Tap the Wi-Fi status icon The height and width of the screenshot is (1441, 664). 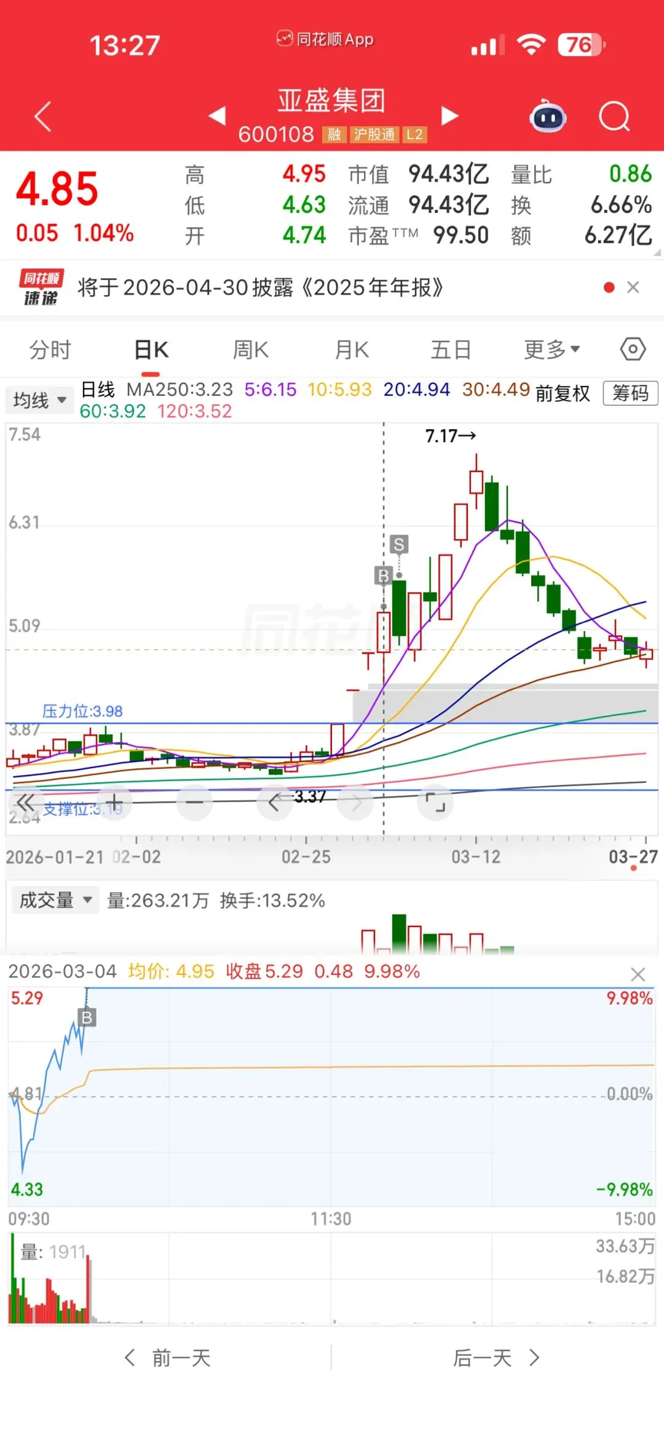coord(531,44)
